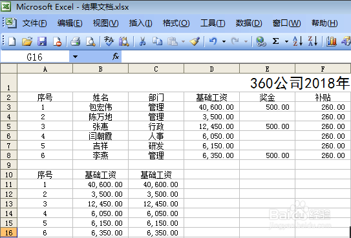Paste with the clipboard icon

point(173,41)
